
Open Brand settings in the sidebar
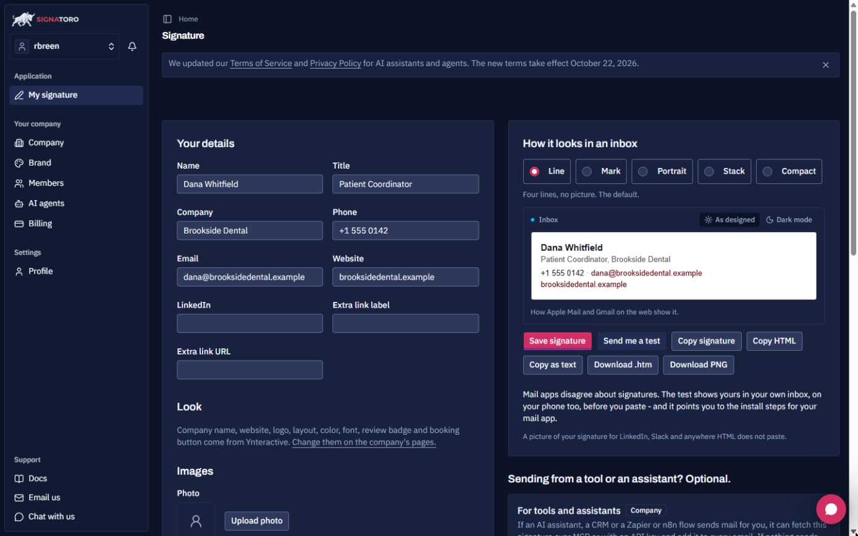[x=76, y=163]
